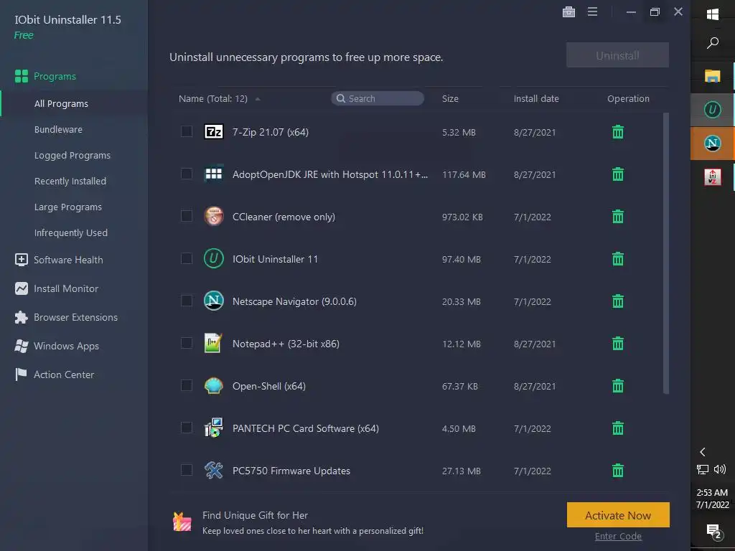
Task: Select All Programs in sidebar
Action: tap(61, 103)
